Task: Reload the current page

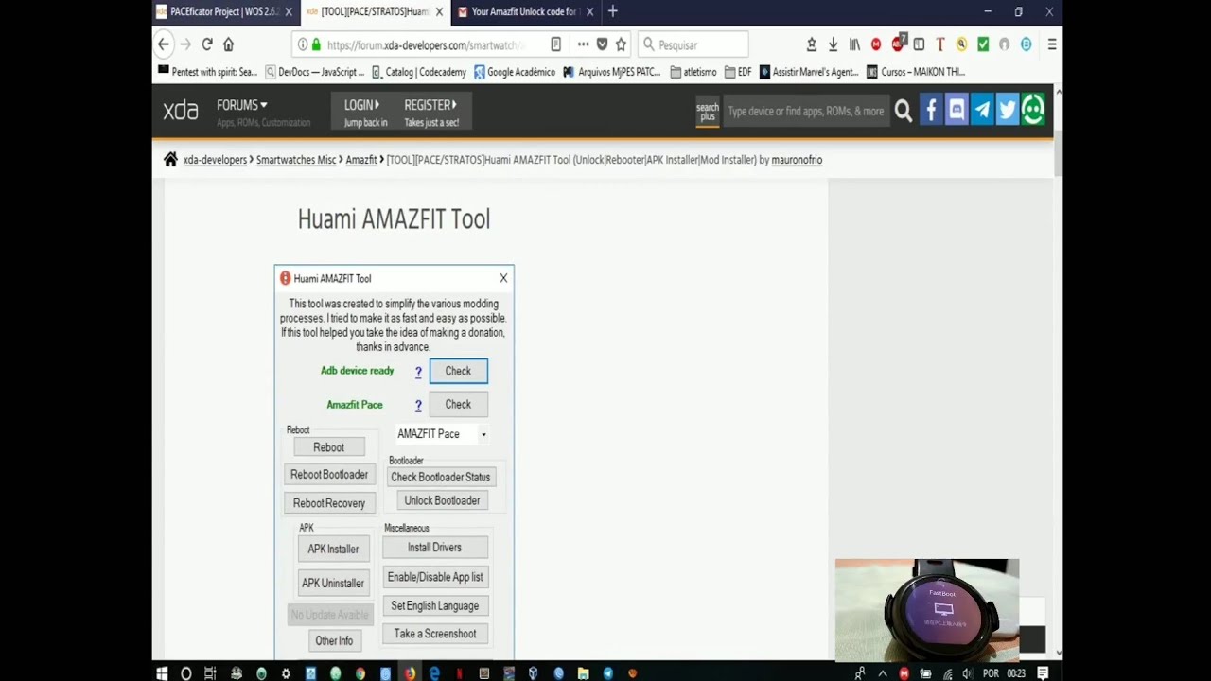Action: click(207, 44)
